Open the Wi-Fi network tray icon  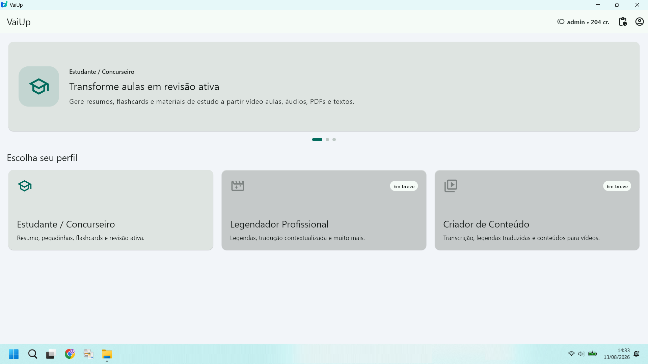[571, 354]
